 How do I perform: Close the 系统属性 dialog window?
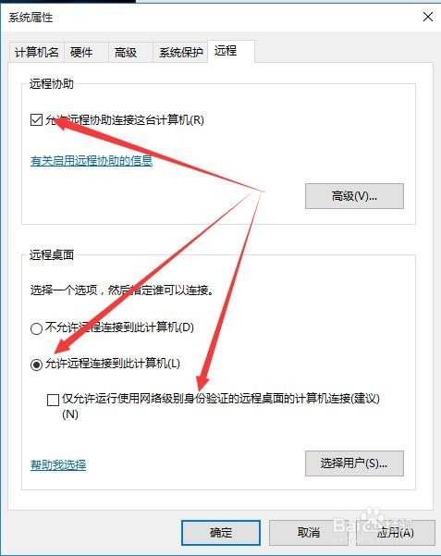[x=427, y=17]
